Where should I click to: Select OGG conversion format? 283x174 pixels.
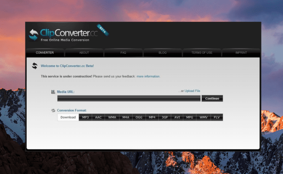(139, 117)
